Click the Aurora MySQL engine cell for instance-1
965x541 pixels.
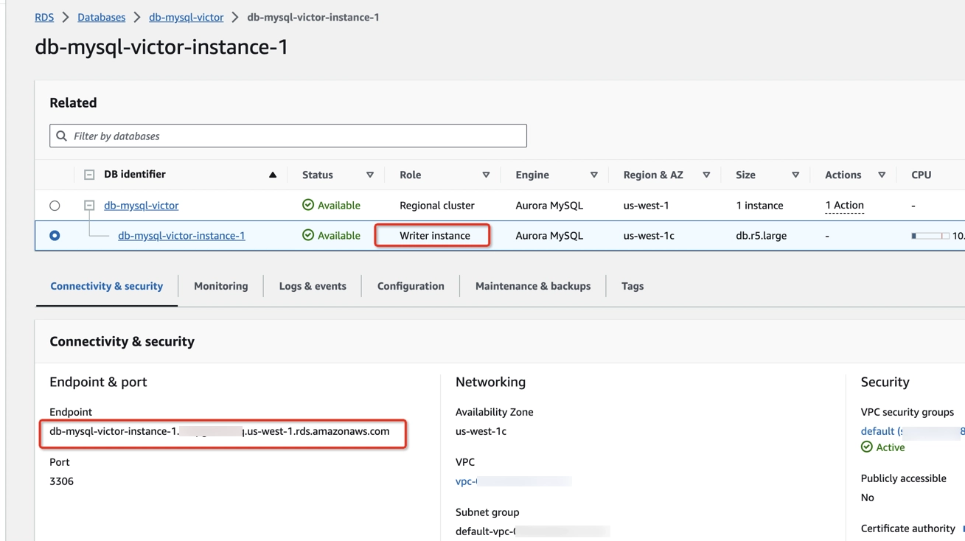click(x=549, y=236)
